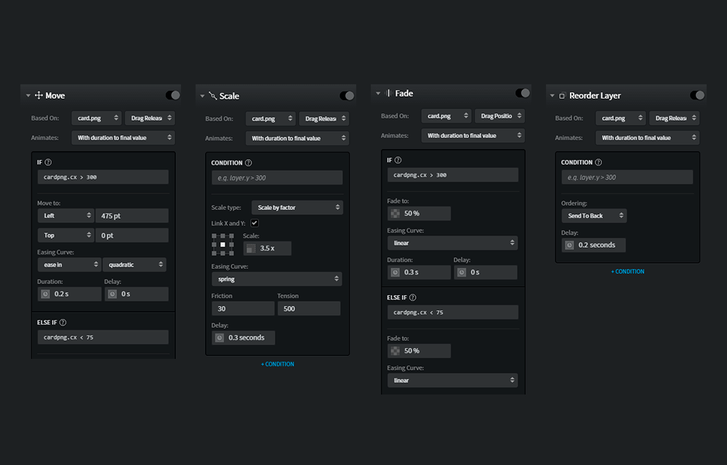The width and height of the screenshot is (727, 465).
Task: Click the Fade panel bars icon
Action: (x=388, y=93)
